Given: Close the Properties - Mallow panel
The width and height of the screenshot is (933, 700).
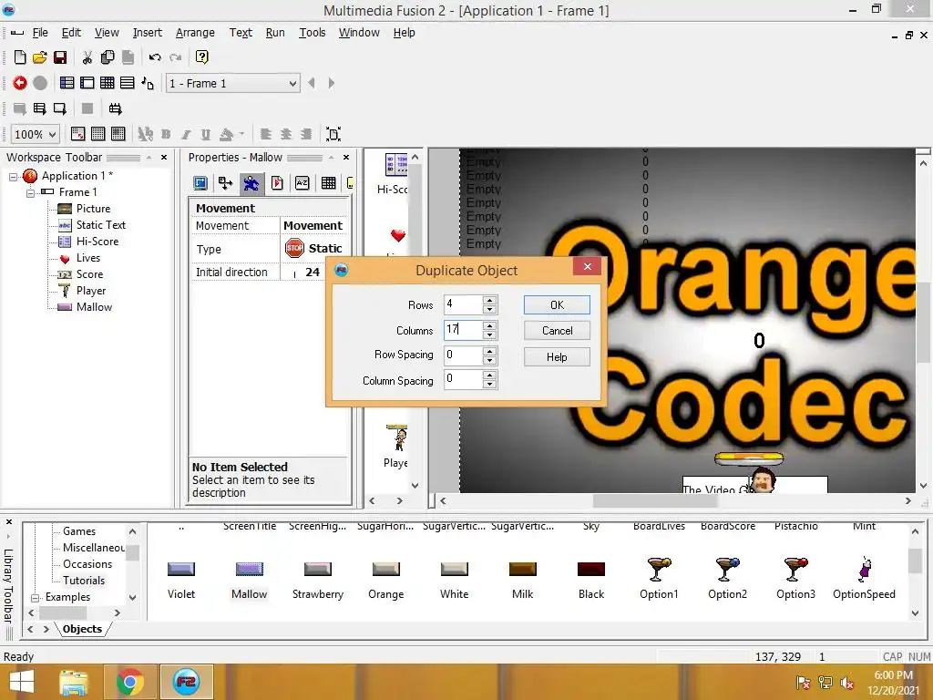Looking at the screenshot, I should click(346, 158).
